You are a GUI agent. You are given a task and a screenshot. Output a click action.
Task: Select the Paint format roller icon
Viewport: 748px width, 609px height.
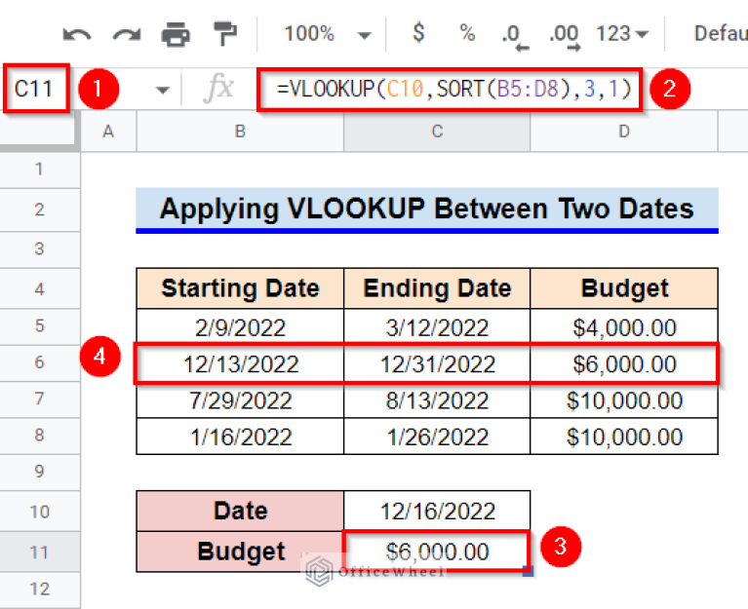(224, 34)
